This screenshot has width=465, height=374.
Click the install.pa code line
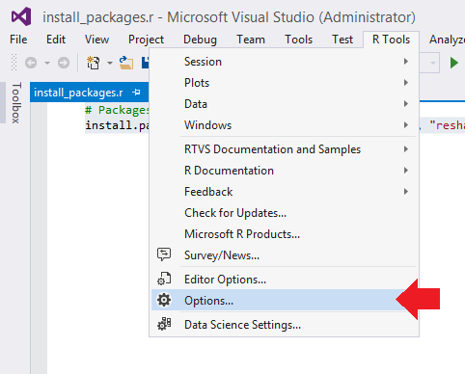click(x=117, y=125)
